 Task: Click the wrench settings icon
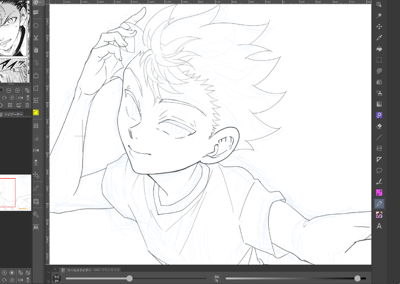pos(36,215)
